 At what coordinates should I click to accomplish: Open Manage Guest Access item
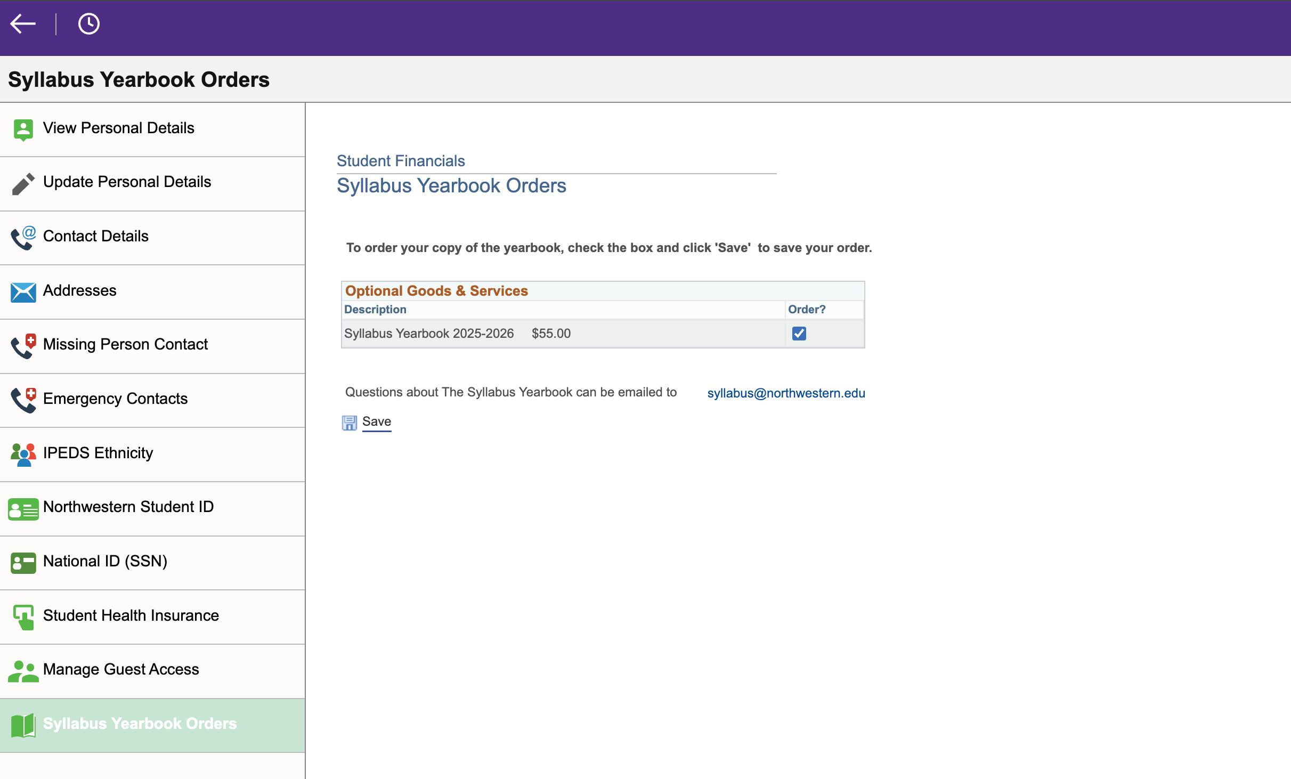coord(121,670)
